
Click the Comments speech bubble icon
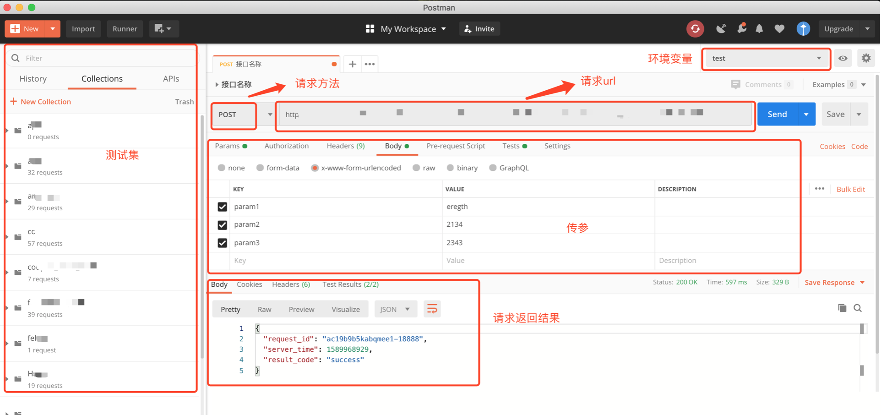pos(735,84)
